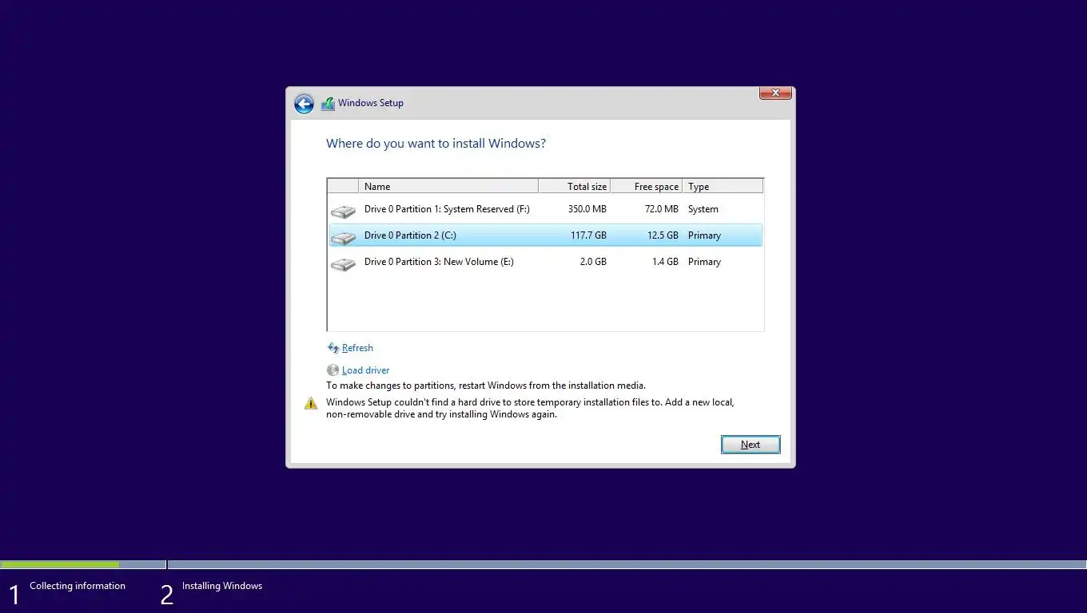This screenshot has height=613, width=1087.
Task: Click the Installing Windows step label
Action: click(222, 586)
